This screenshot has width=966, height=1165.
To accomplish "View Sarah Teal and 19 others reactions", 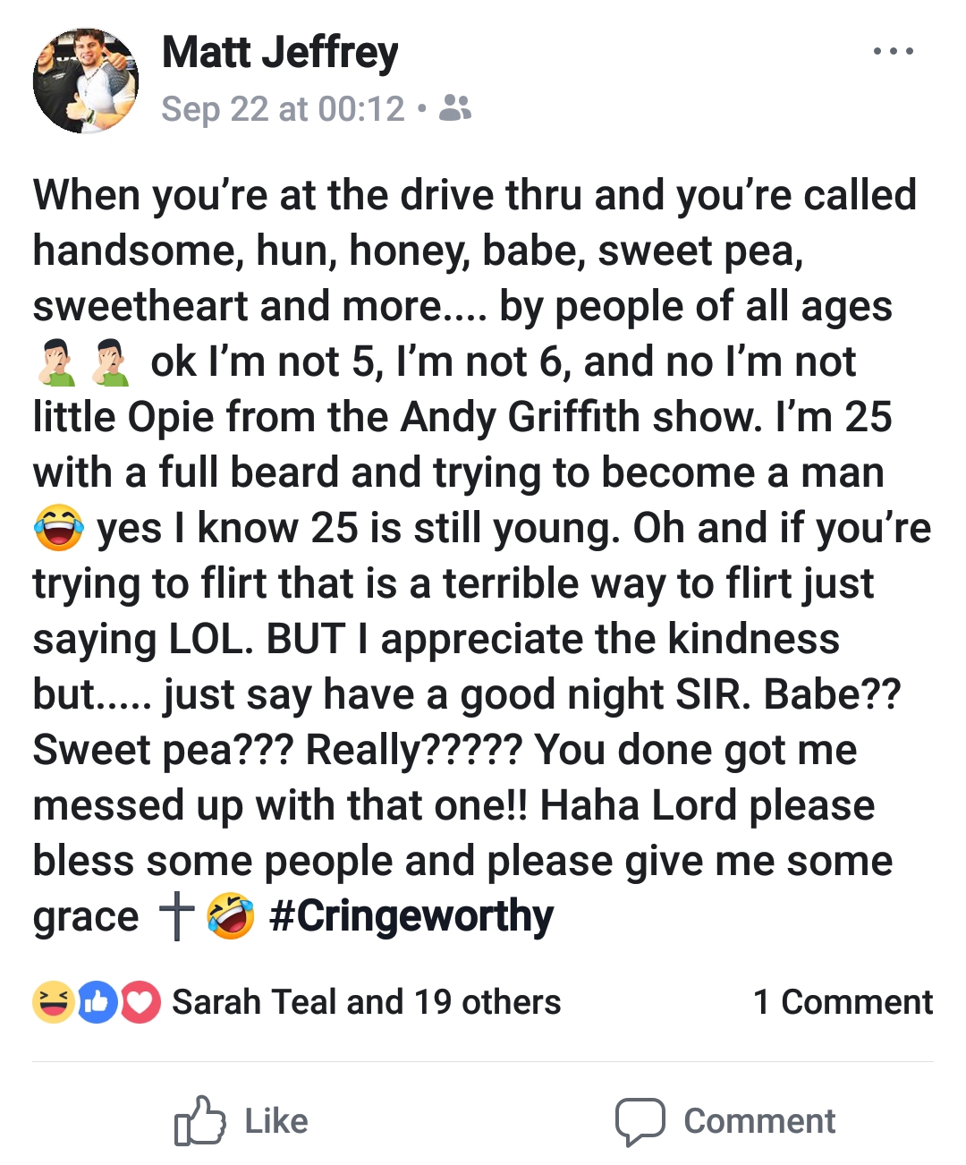I will point(366,1002).
